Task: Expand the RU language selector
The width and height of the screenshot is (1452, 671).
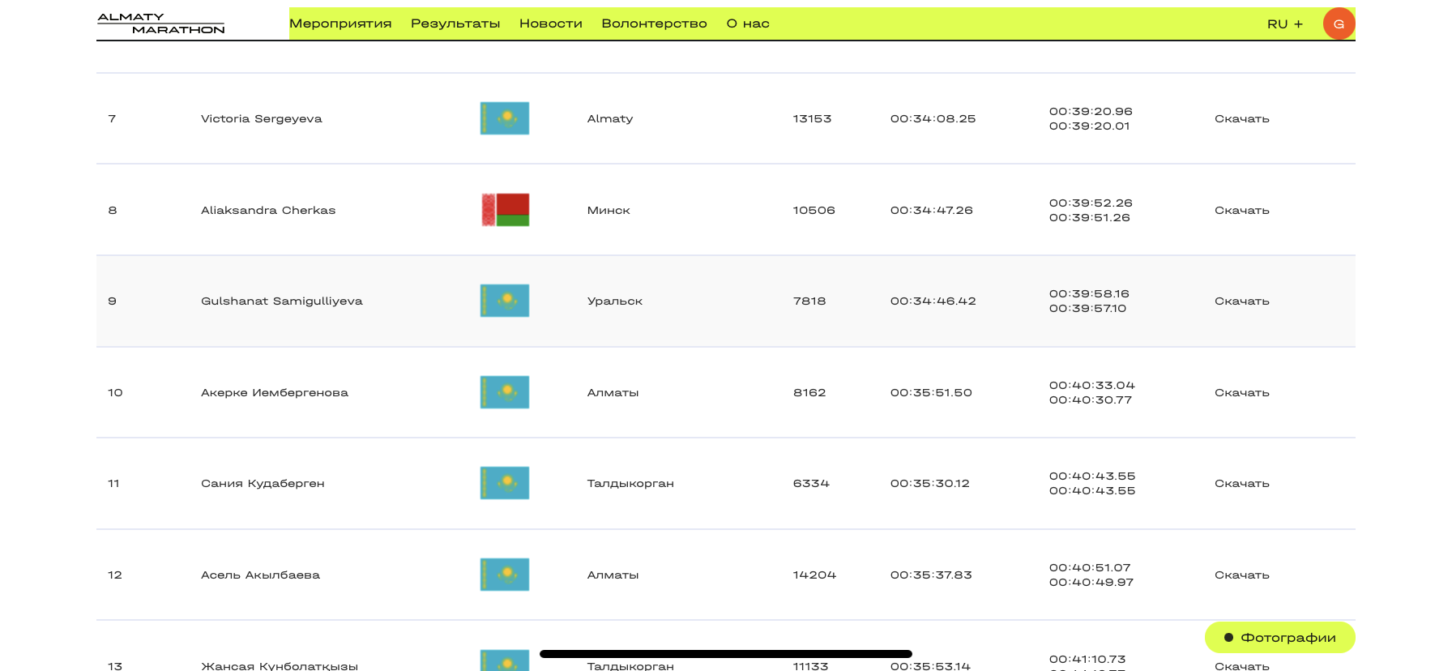Action: coord(1284,24)
